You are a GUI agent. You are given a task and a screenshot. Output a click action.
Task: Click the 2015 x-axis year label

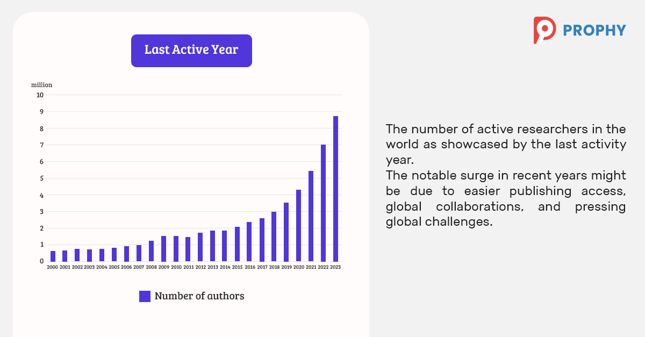237,267
